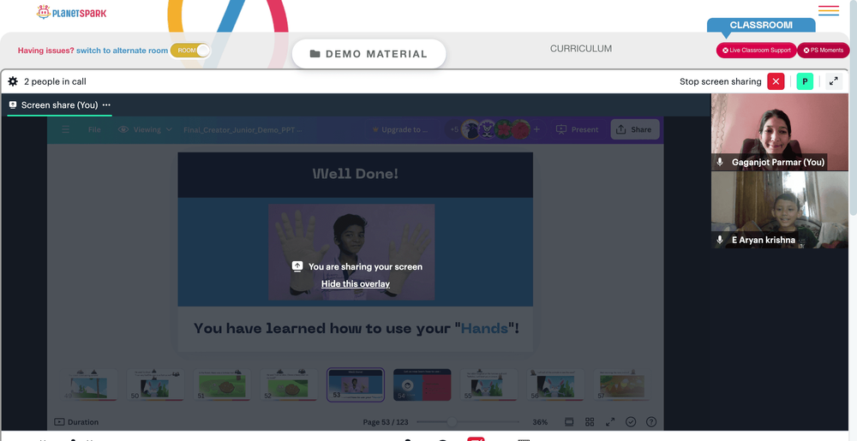Open Canva main menu hamburger
Screen dimensions: 857x441
[x=66, y=129]
